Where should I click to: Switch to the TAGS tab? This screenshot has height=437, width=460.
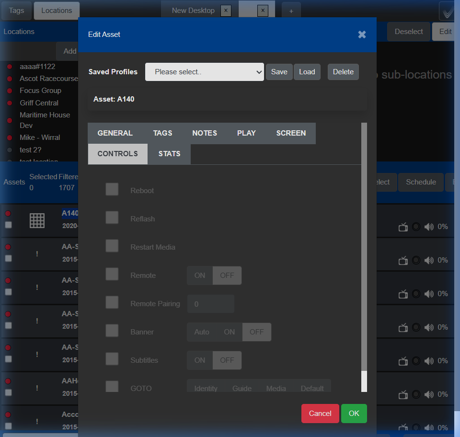pos(162,133)
